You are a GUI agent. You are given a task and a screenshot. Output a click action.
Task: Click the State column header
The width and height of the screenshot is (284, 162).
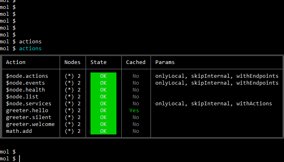(x=98, y=62)
